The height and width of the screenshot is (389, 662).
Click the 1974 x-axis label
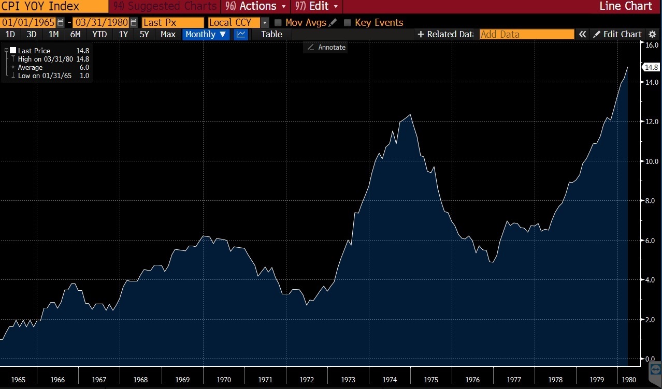click(x=390, y=380)
